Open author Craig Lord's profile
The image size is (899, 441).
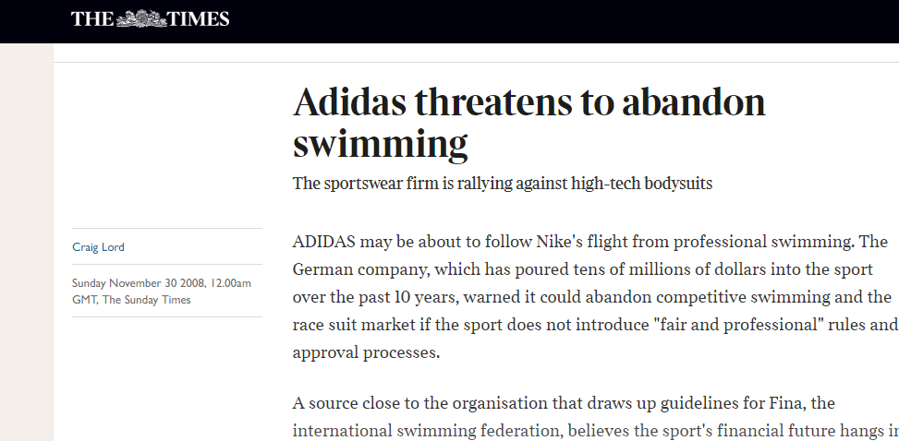(98, 246)
